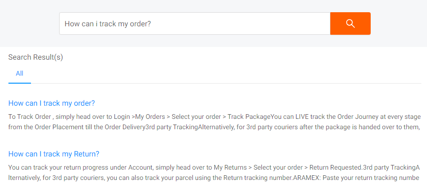Open 'How can I track my Return?' article
The height and width of the screenshot is (187, 427).
point(53,154)
